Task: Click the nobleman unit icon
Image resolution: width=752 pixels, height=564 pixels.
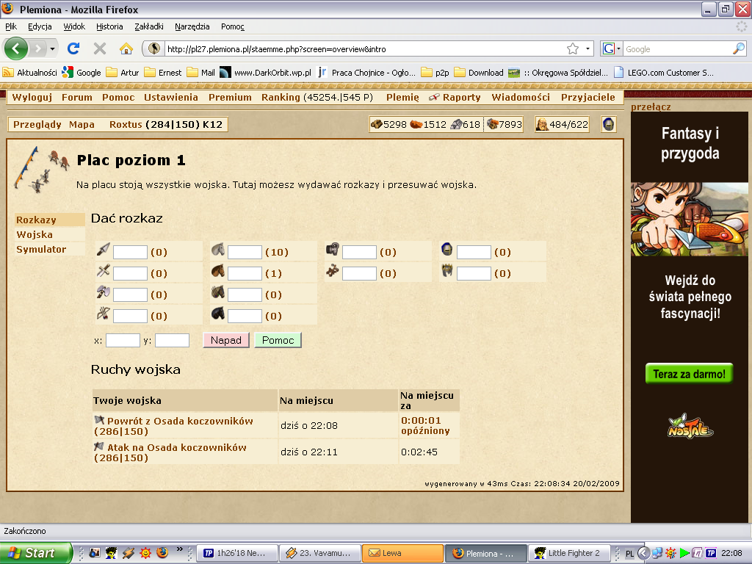Action: point(447,271)
